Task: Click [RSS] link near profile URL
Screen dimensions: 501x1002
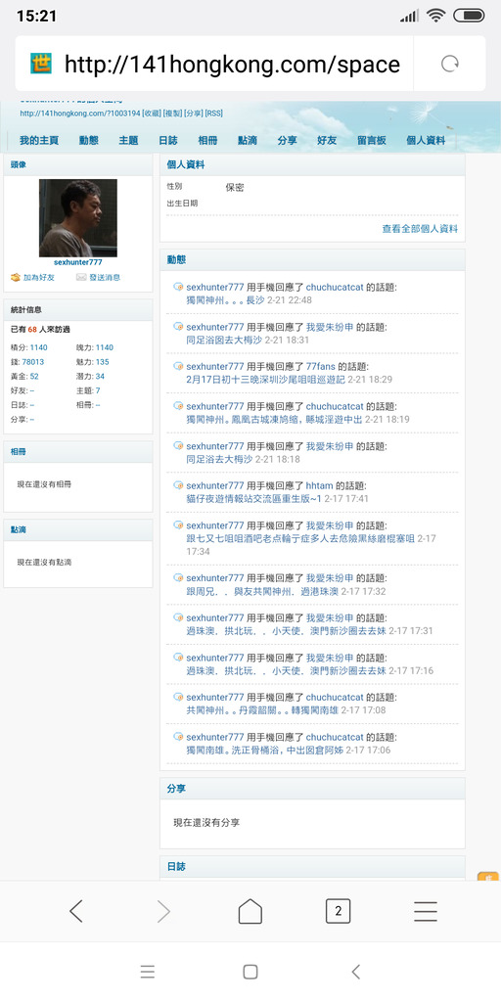Action: coord(214,114)
